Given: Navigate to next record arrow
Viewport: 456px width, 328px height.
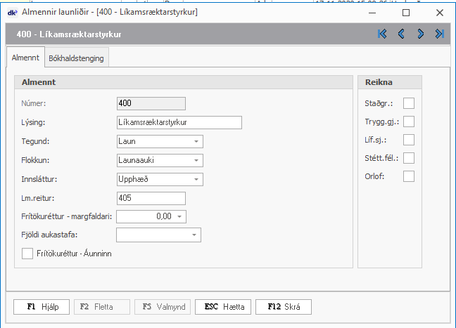Looking at the screenshot, I should tap(420, 34).
